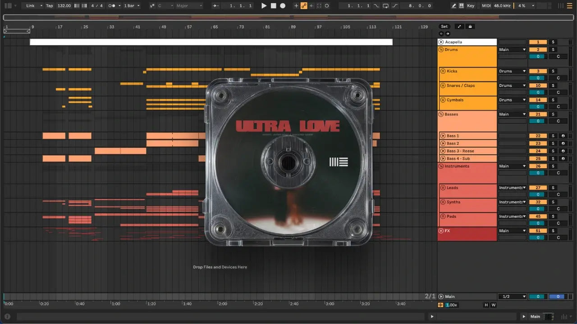Solo the FX group track
This screenshot has width=577, height=324.
pos(553,231)
